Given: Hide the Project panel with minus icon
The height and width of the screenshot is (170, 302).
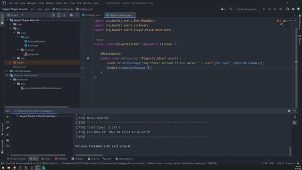Looking at the screenshot, I should point(76,15).
